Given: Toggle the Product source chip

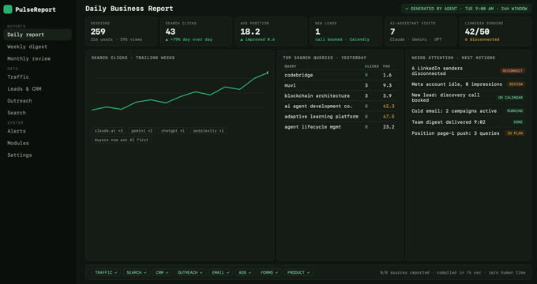Looking at the screenshot, I should coord(299,273).
